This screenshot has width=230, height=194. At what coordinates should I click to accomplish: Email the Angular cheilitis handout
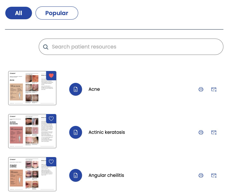pyautogui.click(x=214, y=175)
